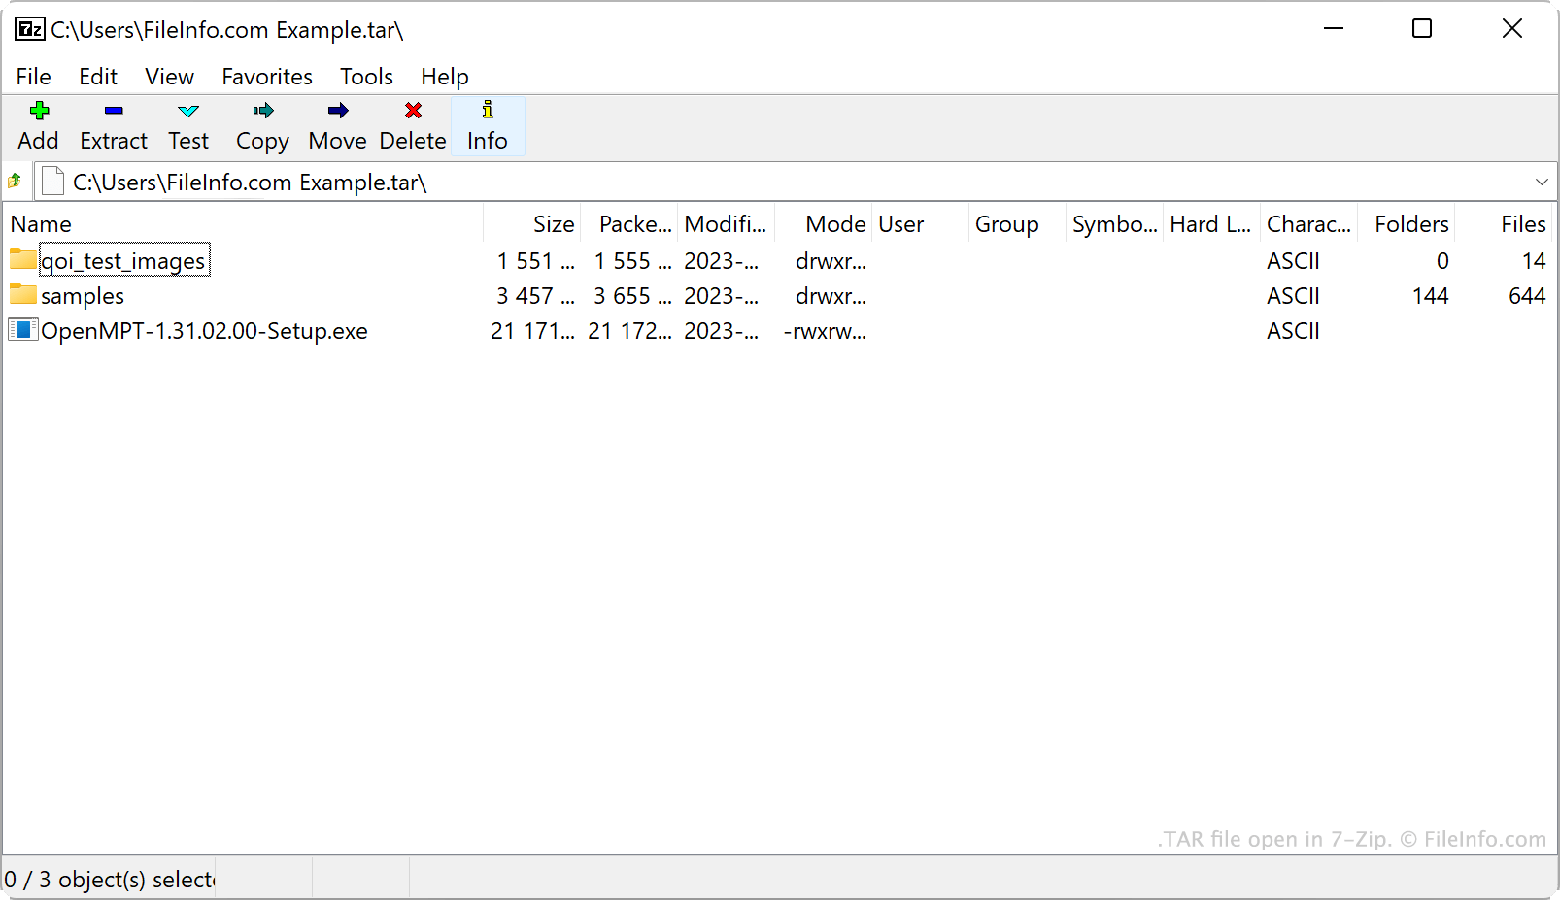This screenshot has width=1560, height=900.
Task: Select the qoi_test_images folder
Action: [x=123, y=260]
